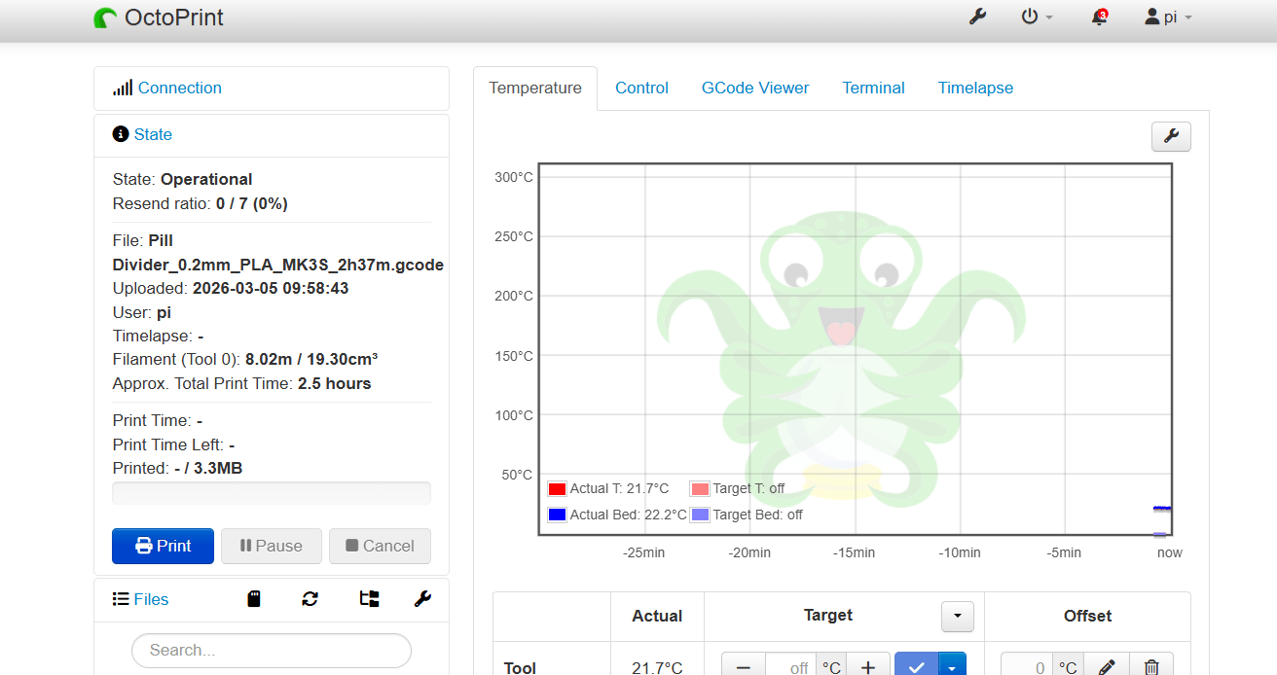Confirm tool target with blue checkmark
Viewport: 1277px width, 675px height.
click(x=916, y=666)
